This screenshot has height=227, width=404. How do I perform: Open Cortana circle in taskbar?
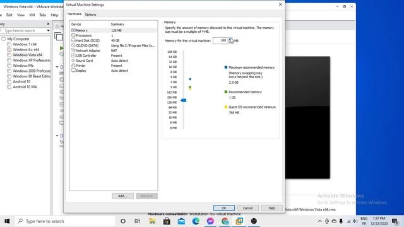tap(123, 221)
